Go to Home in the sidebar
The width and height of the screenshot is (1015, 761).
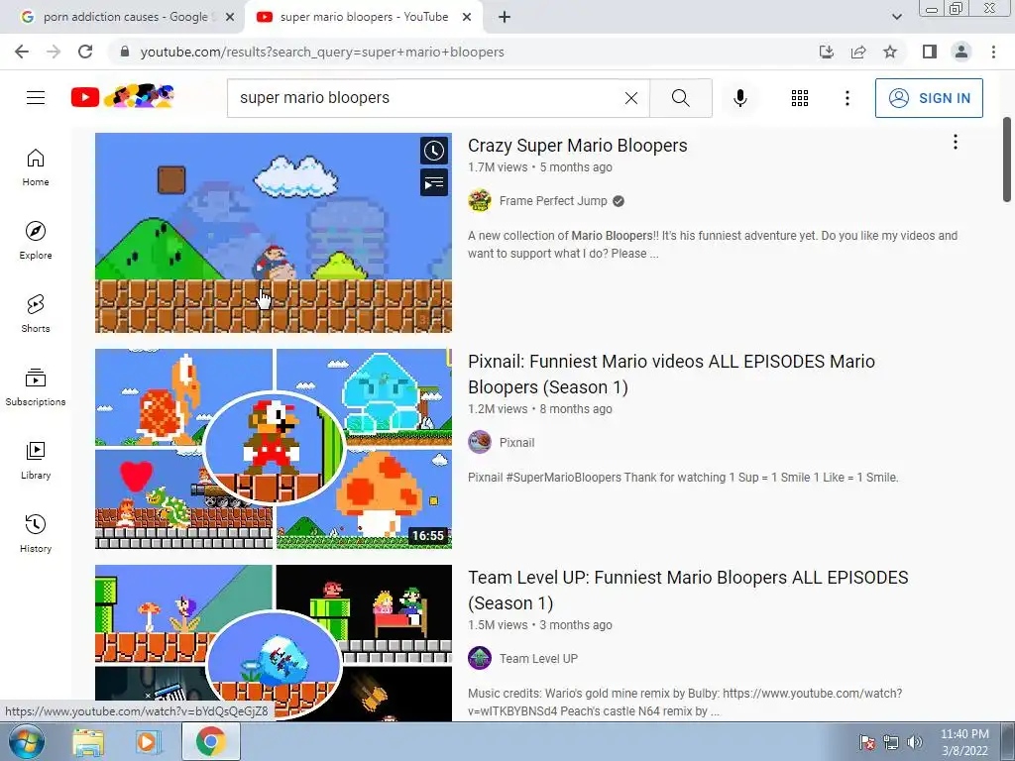(36, 167)
